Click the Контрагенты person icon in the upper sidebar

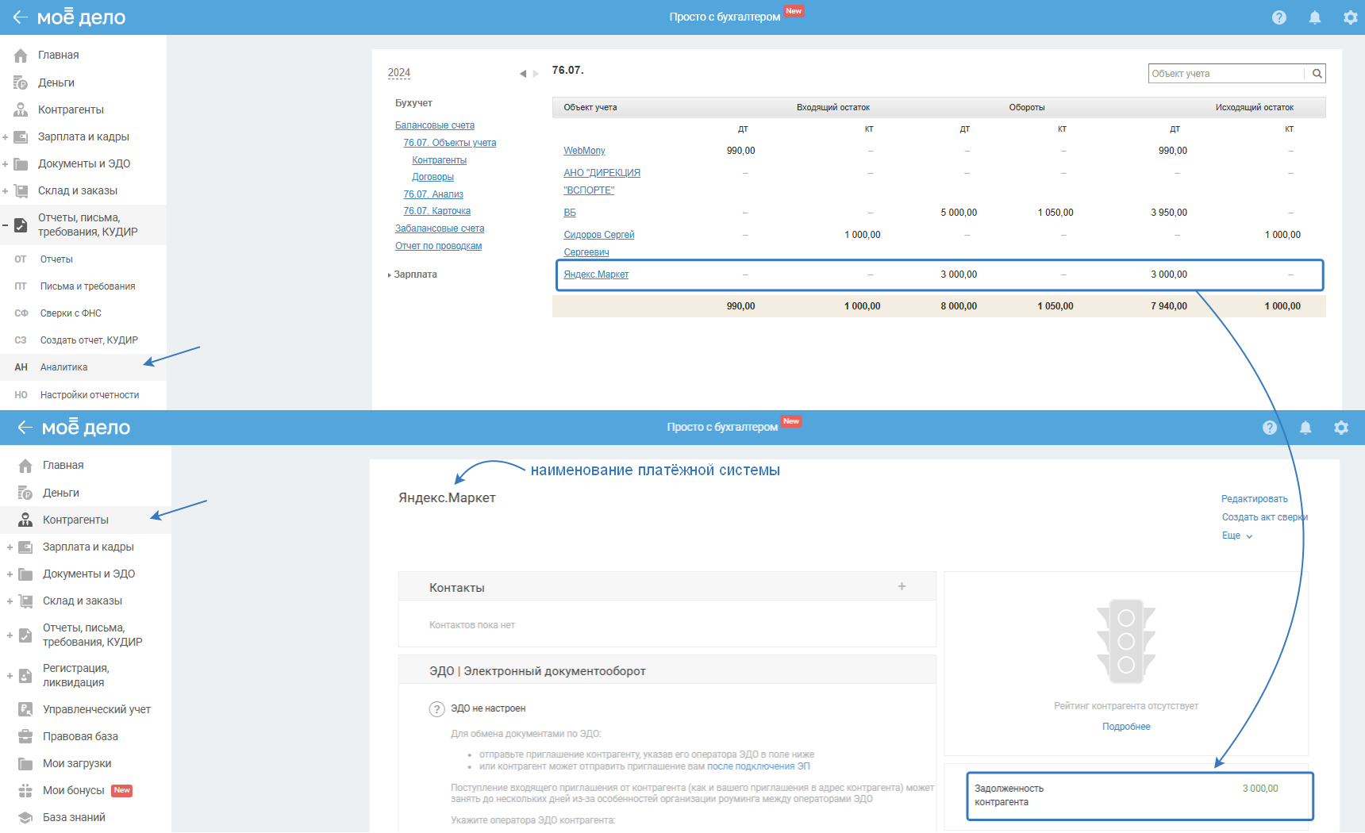pos(21,109)
